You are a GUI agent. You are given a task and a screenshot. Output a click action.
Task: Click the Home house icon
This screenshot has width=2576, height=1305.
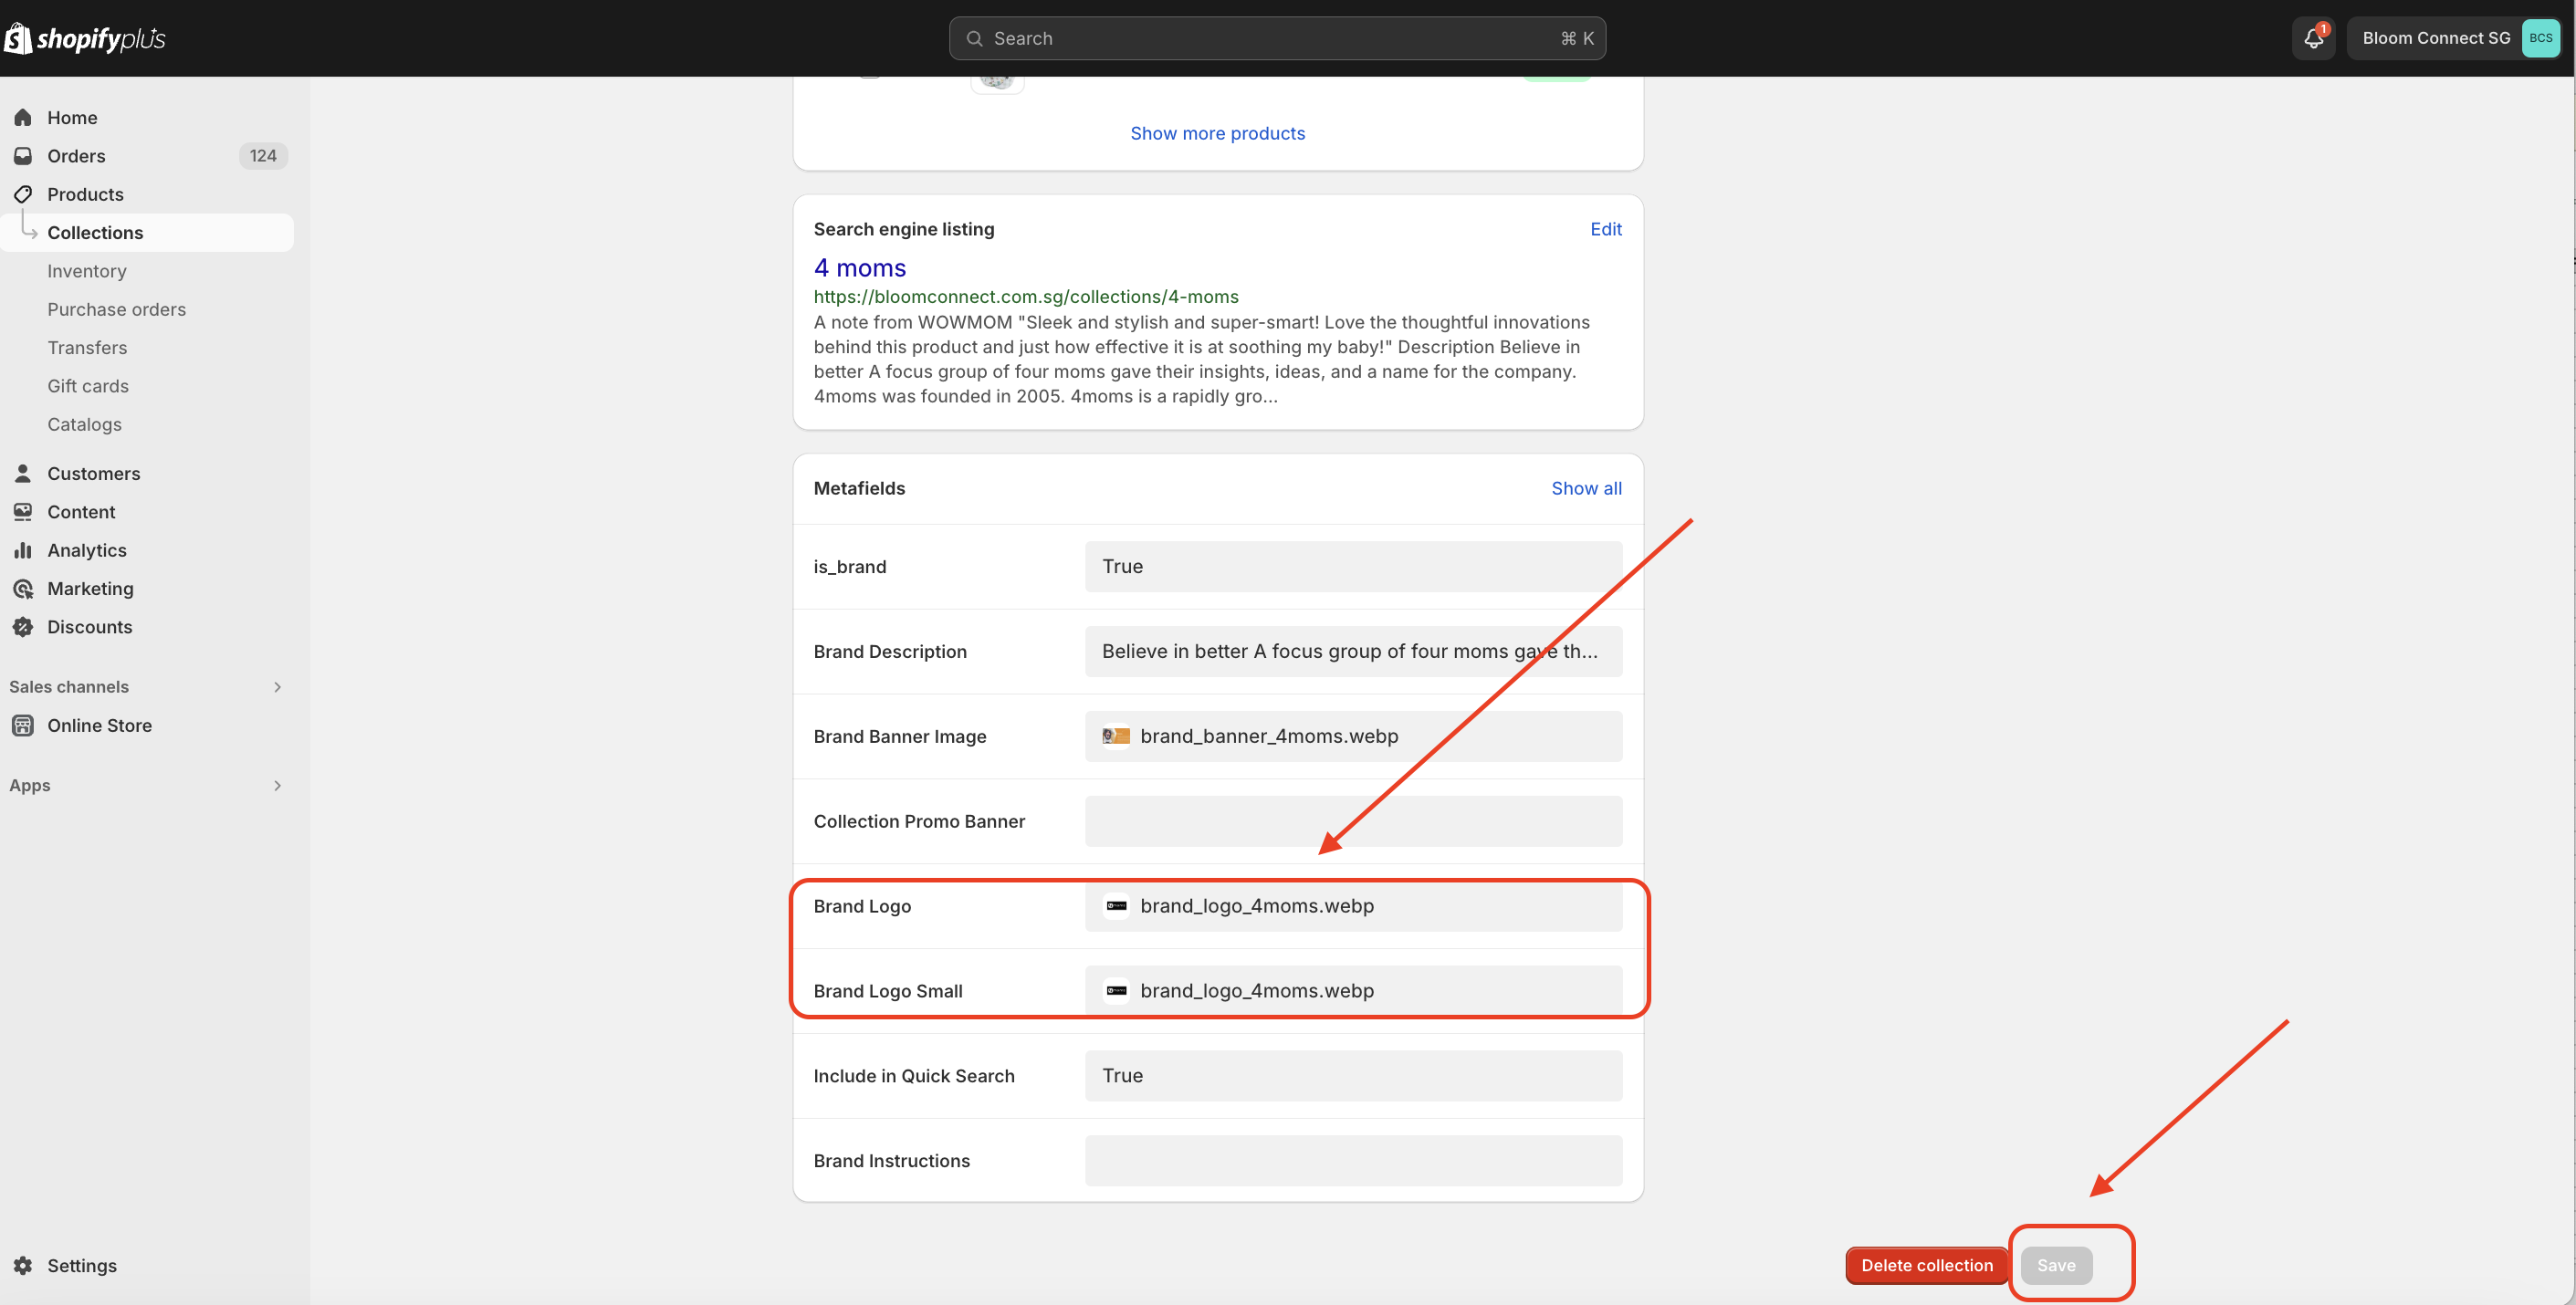(23, 117)
